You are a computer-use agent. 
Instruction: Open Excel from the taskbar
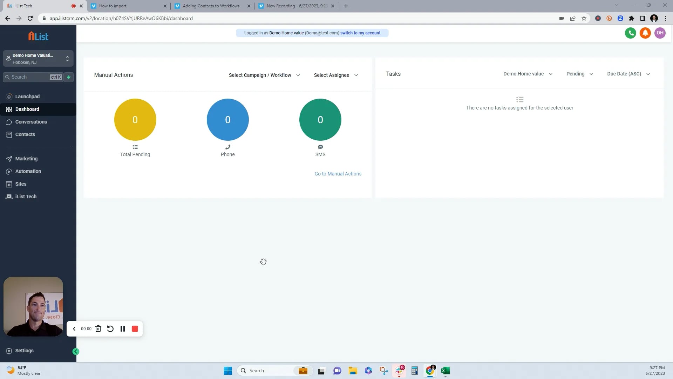pyautogui.click(x=446, y=371)
